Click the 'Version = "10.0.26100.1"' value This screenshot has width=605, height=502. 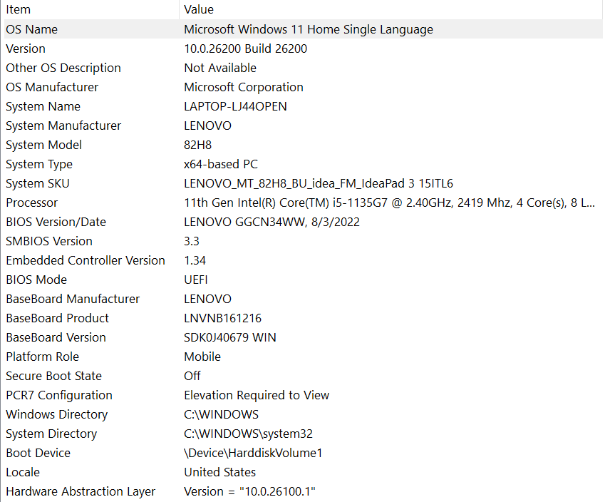pyautogui.click(x=249, y=492)
